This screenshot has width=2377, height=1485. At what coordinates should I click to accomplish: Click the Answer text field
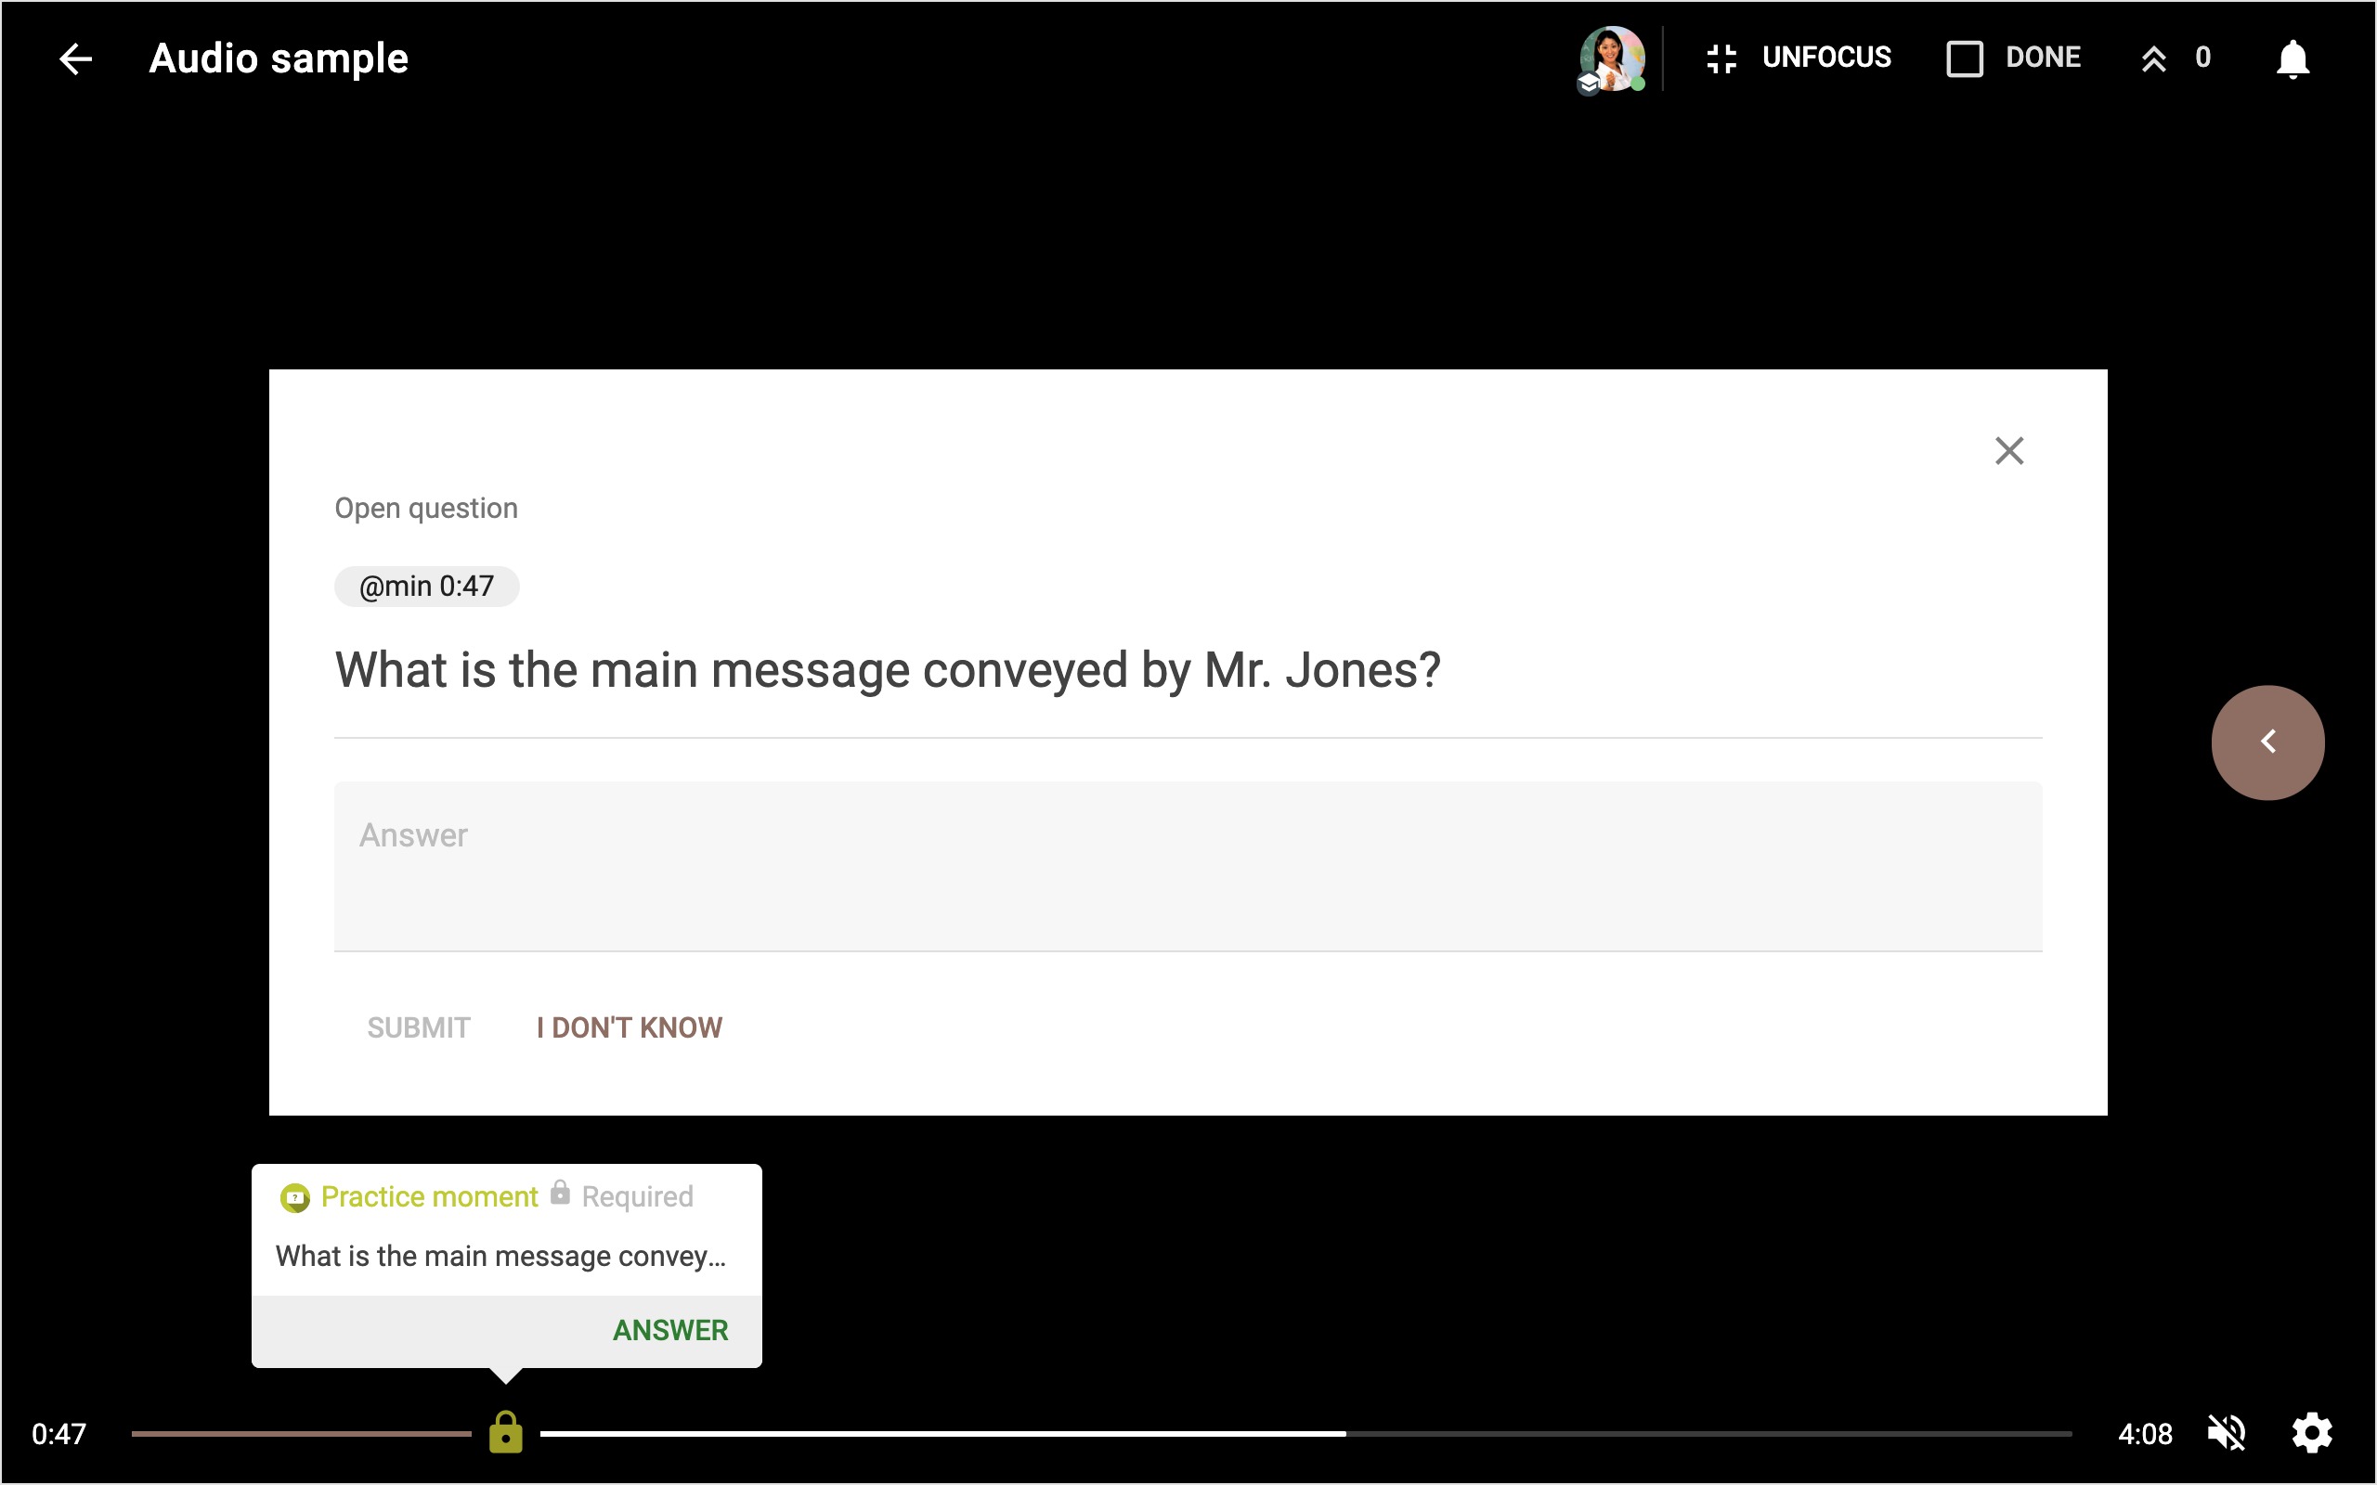click(1188, 865)
